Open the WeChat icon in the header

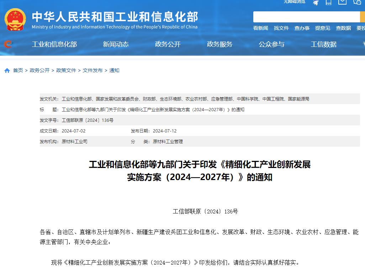tap(357, 2)
